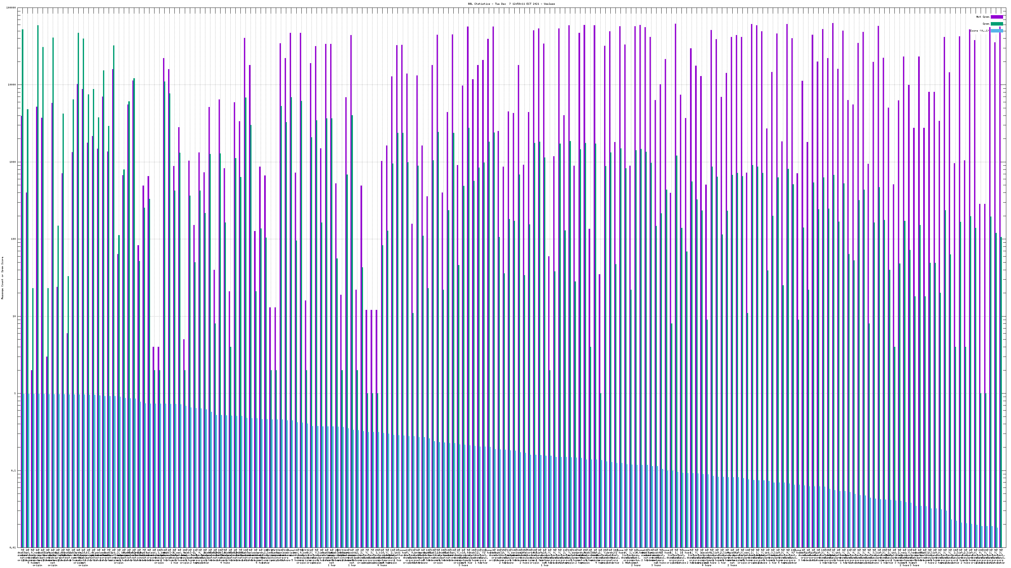Click the 100 y-axis tick label
This screenshot has width=1011, height=568.
(14, 239)
